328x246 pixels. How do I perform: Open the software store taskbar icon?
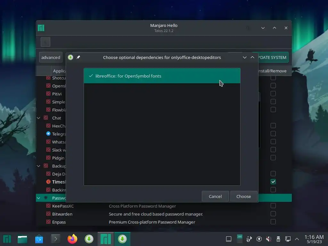coord(39,239)
